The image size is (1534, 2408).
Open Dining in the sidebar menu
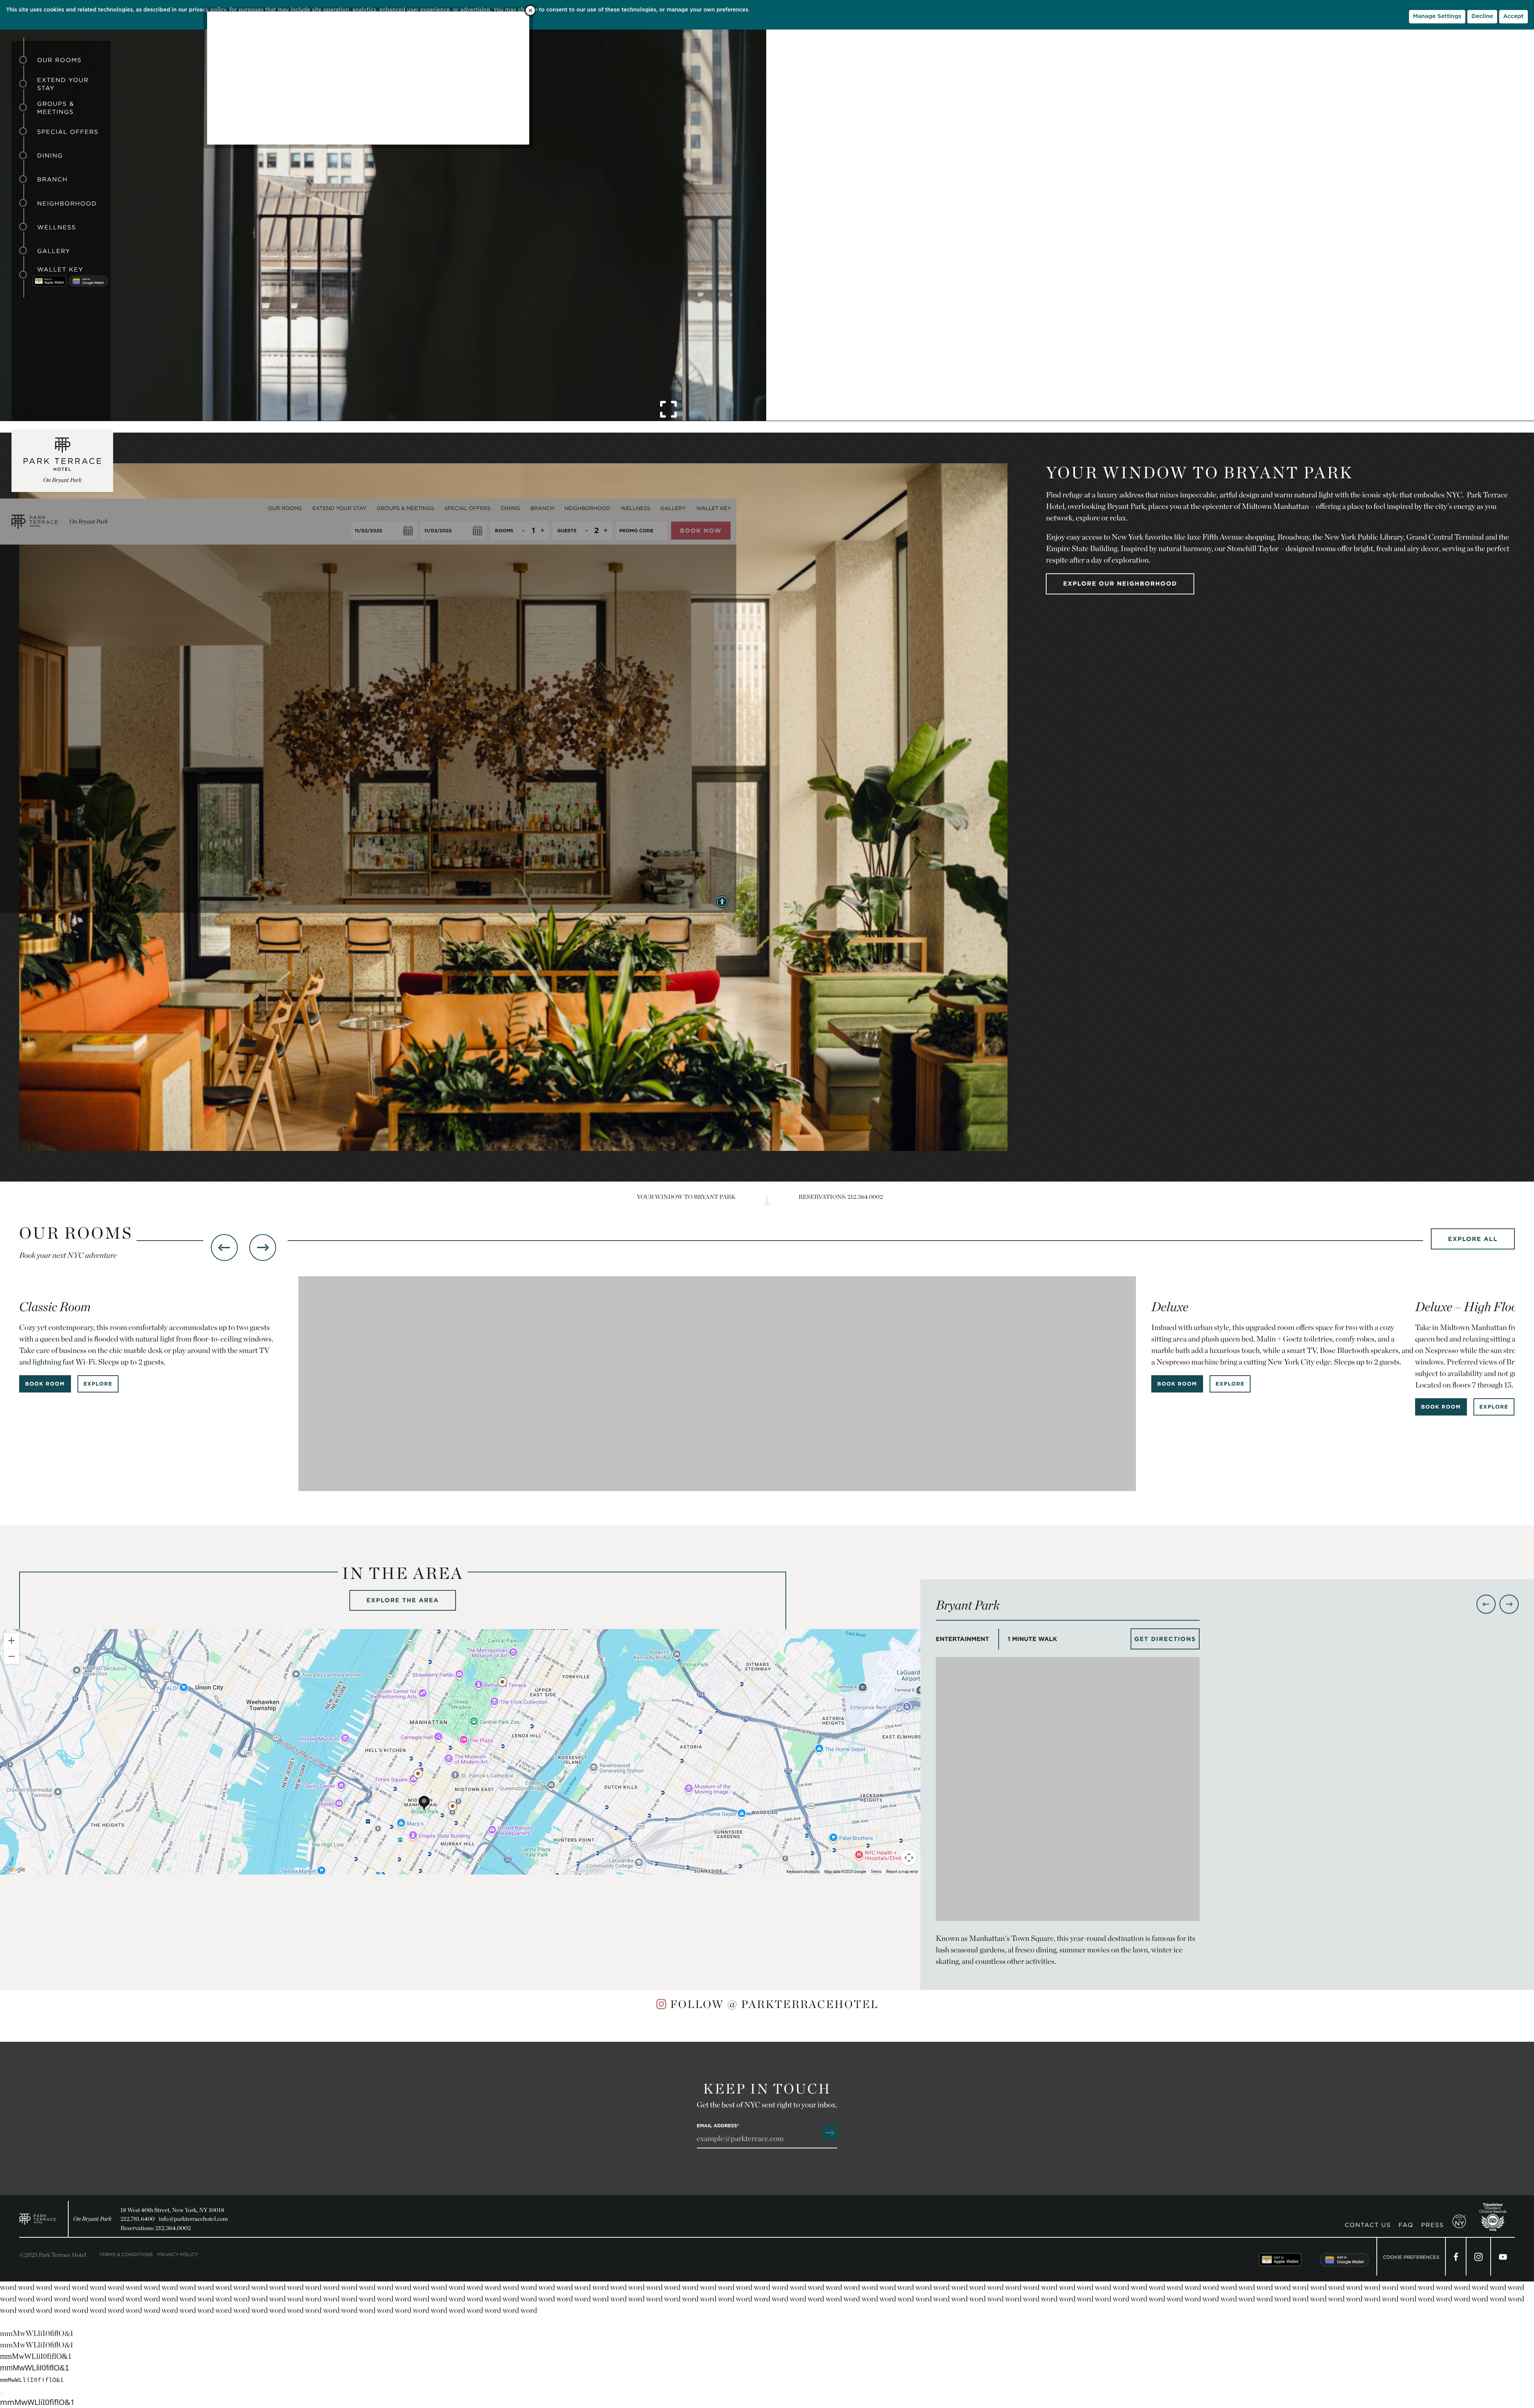(x=50, y=156)
